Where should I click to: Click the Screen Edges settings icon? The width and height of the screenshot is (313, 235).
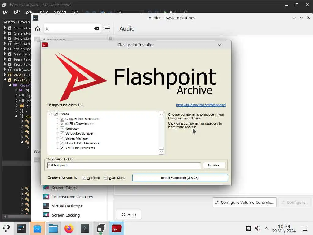point(46,188)
